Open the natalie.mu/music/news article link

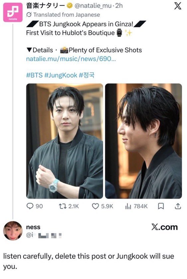(71, 59)
